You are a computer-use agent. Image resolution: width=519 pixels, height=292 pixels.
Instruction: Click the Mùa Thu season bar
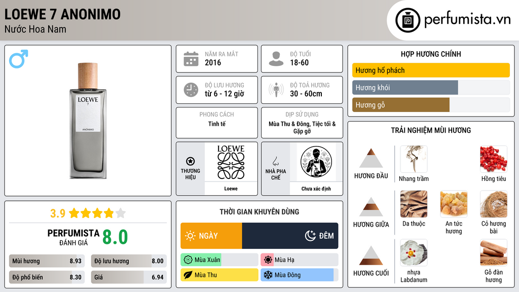point(219,275)
